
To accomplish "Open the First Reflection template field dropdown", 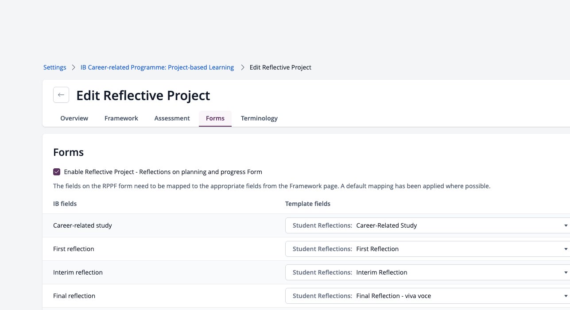I will tap(428, 249).
